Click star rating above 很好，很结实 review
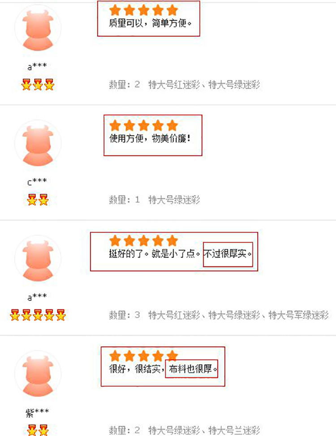The height and width of the screenshot is (436, 336). pyautogui.click(x=143, y=356)
